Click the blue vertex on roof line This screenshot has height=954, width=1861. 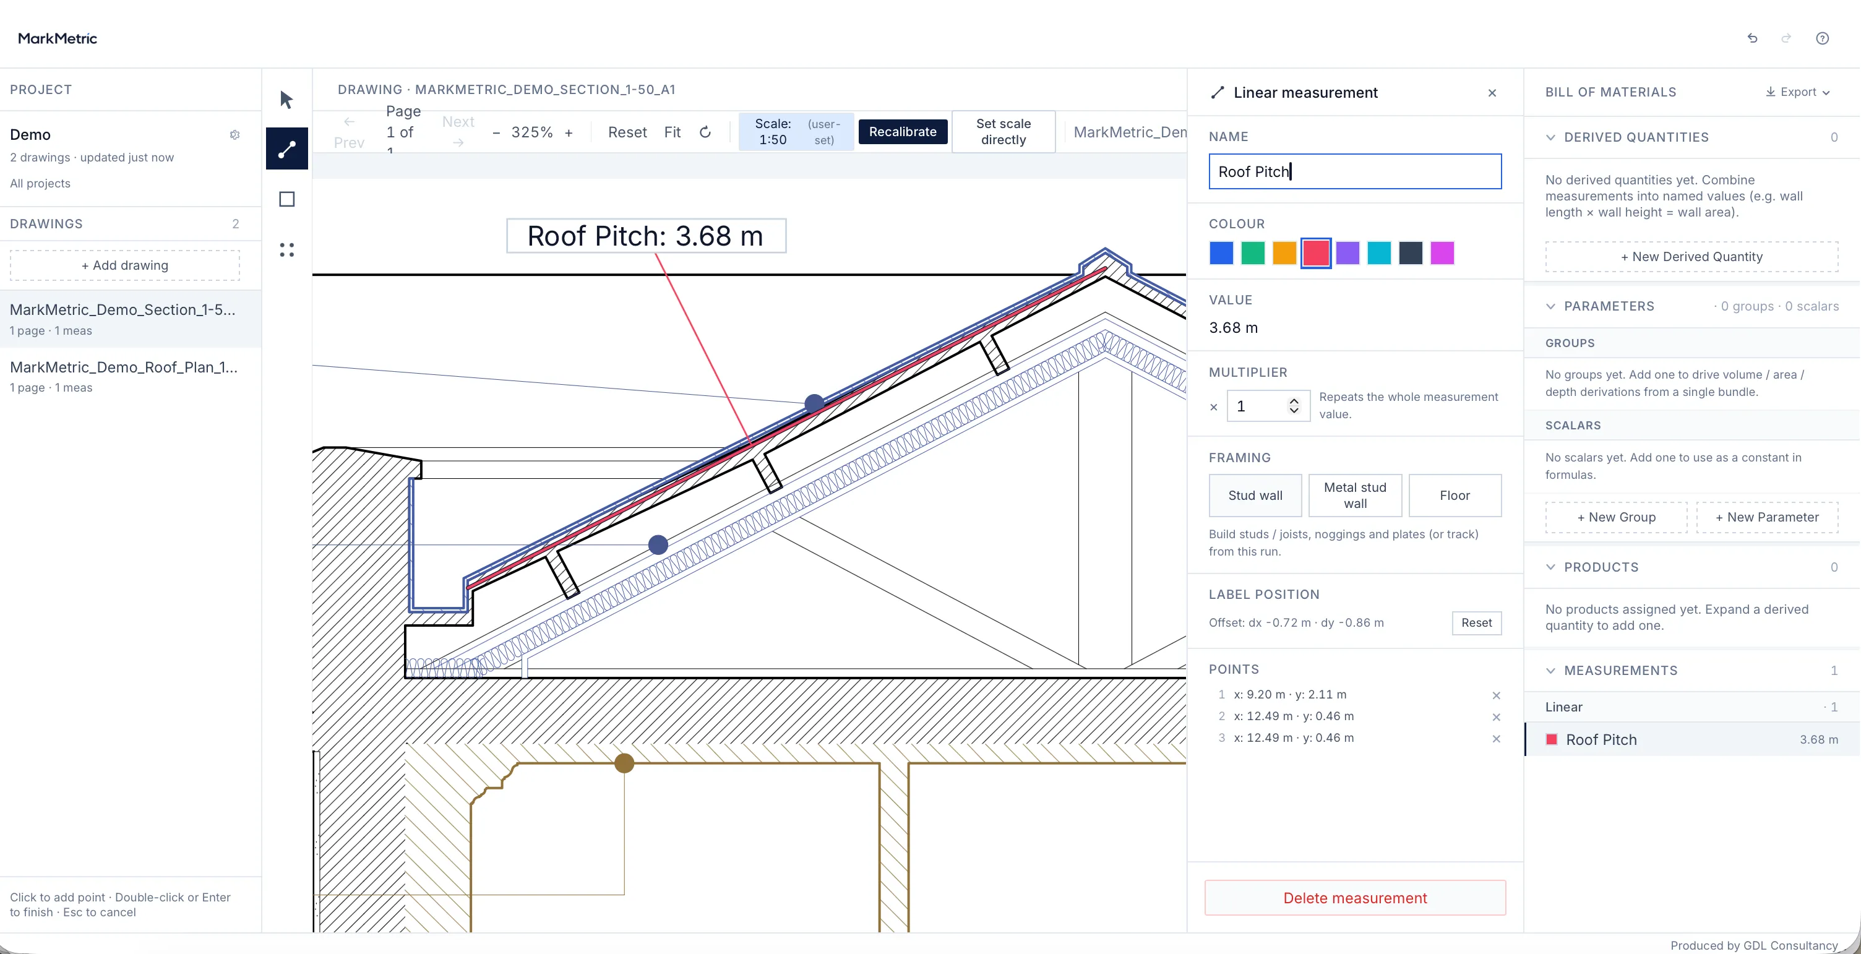point(814,404)
